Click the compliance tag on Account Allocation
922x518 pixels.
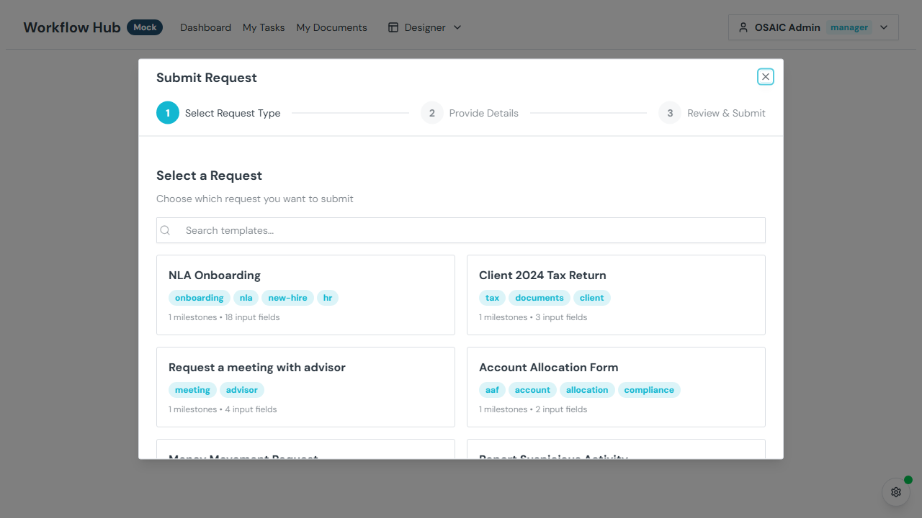coord(649,390)
